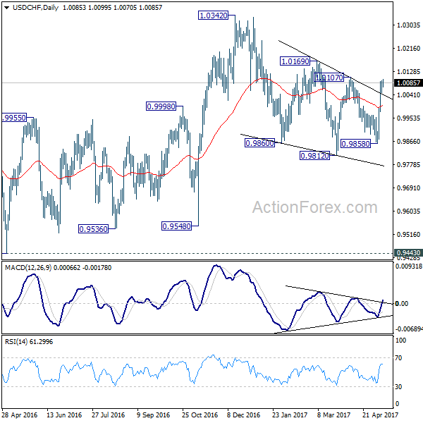Open the chart menu triangle beside USDCHF
423x423 pixels.
[x=7, y=8]
